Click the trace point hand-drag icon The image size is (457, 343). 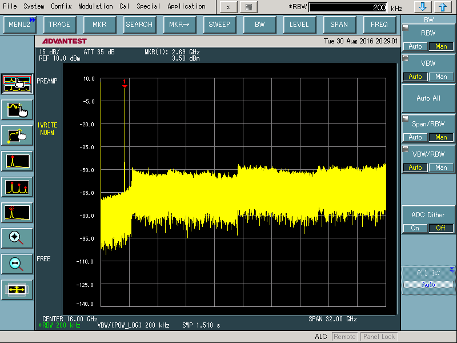(x=17, y=135)
